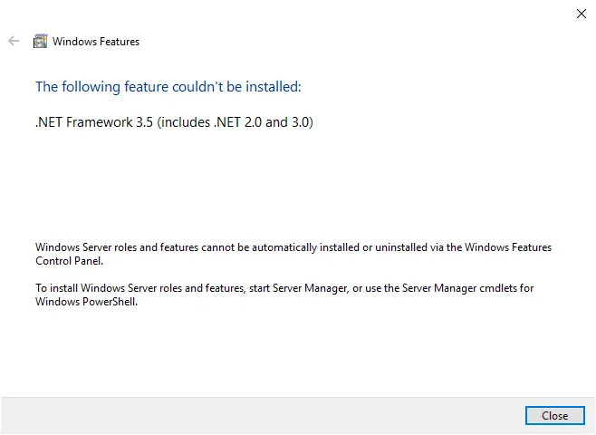Image resolution: width=596 pixels, height=435 pixels.
Task: Click the back arrow icon
Action: point(14,41)
